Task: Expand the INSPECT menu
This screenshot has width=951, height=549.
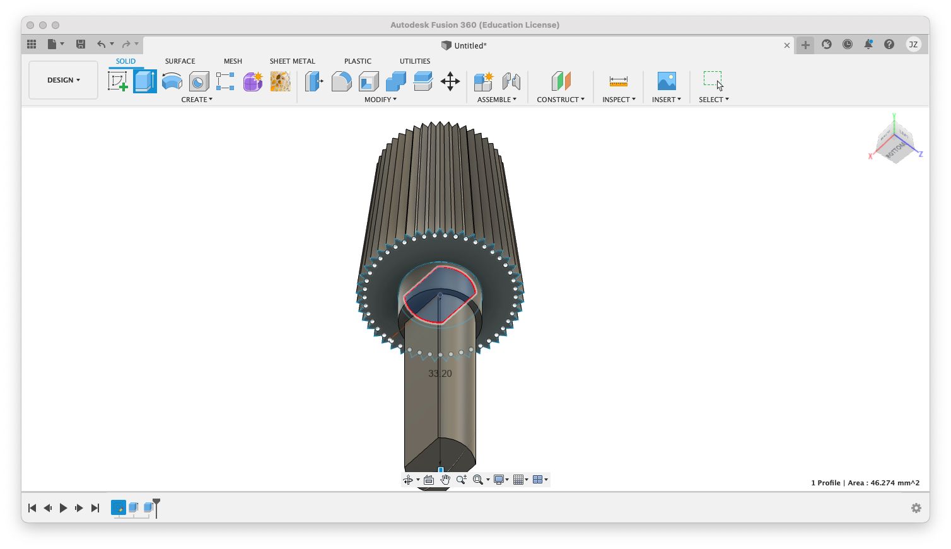Action: pyautogui.click(x=619, y=100)
